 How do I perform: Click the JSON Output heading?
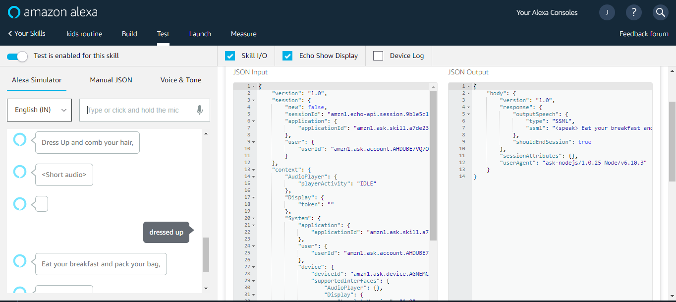pos(468,72)
